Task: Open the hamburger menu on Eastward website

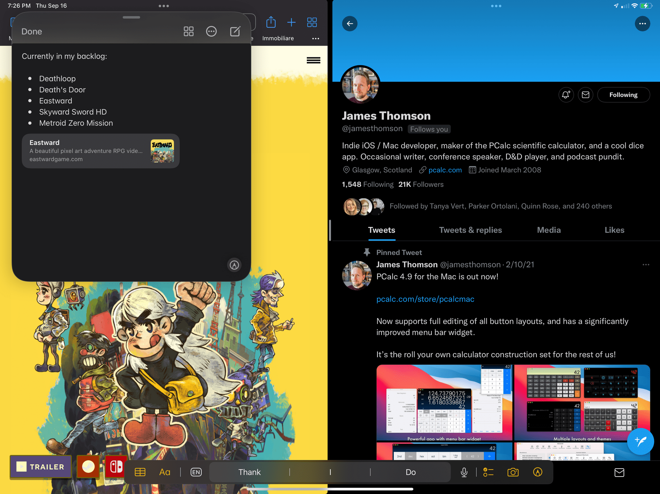Action: click(x=313, y=60)
